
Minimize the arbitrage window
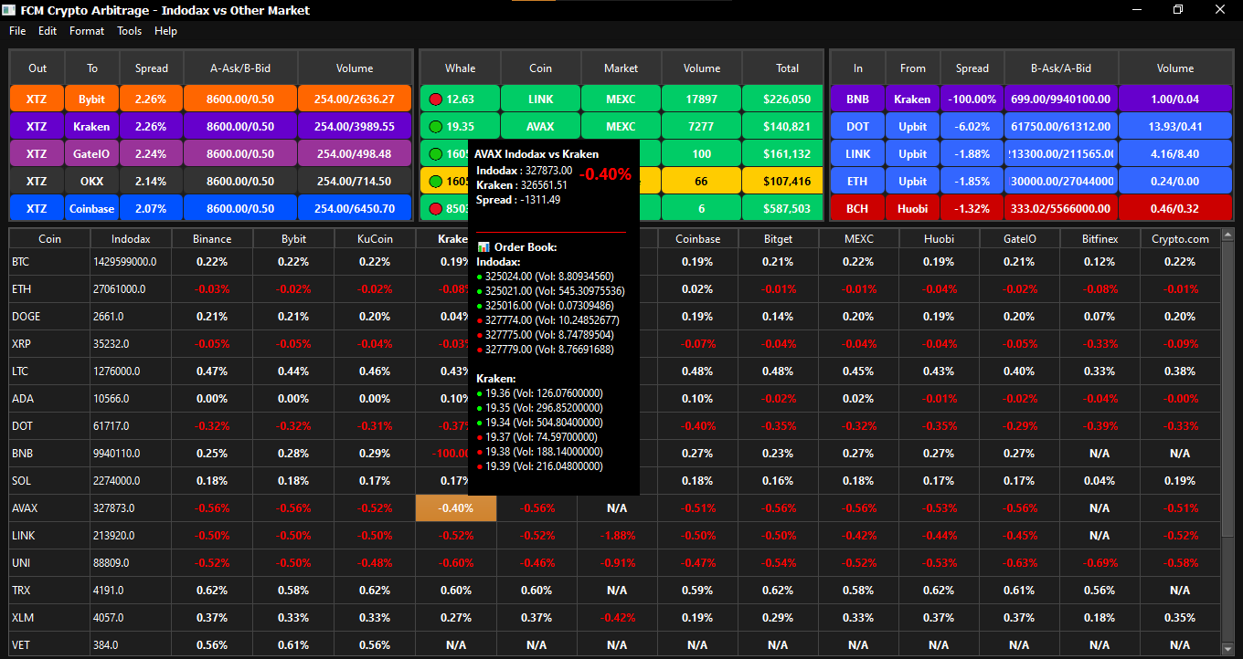tap(1137, 10)
